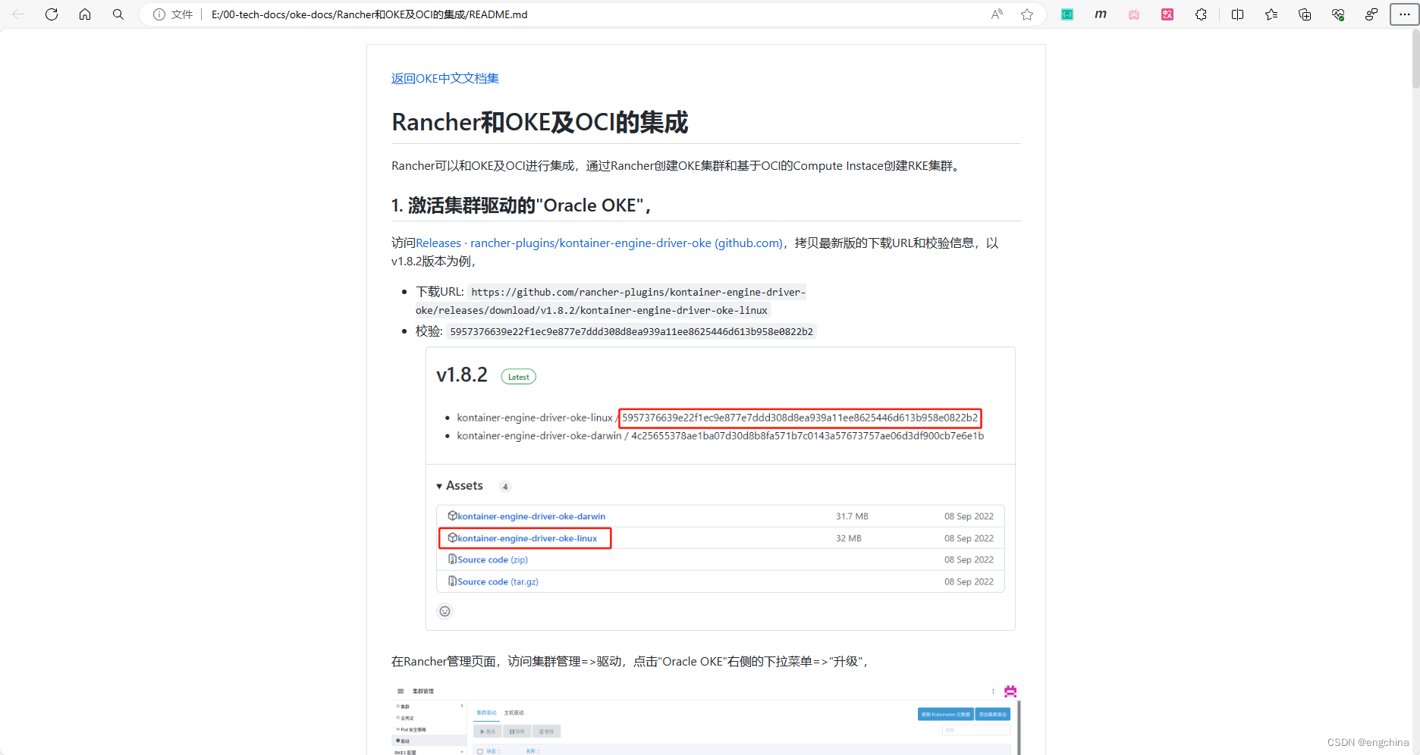Click the darwin checksum starting 4c25655378
Screen dimensions: 1420x755
point(807,436)
